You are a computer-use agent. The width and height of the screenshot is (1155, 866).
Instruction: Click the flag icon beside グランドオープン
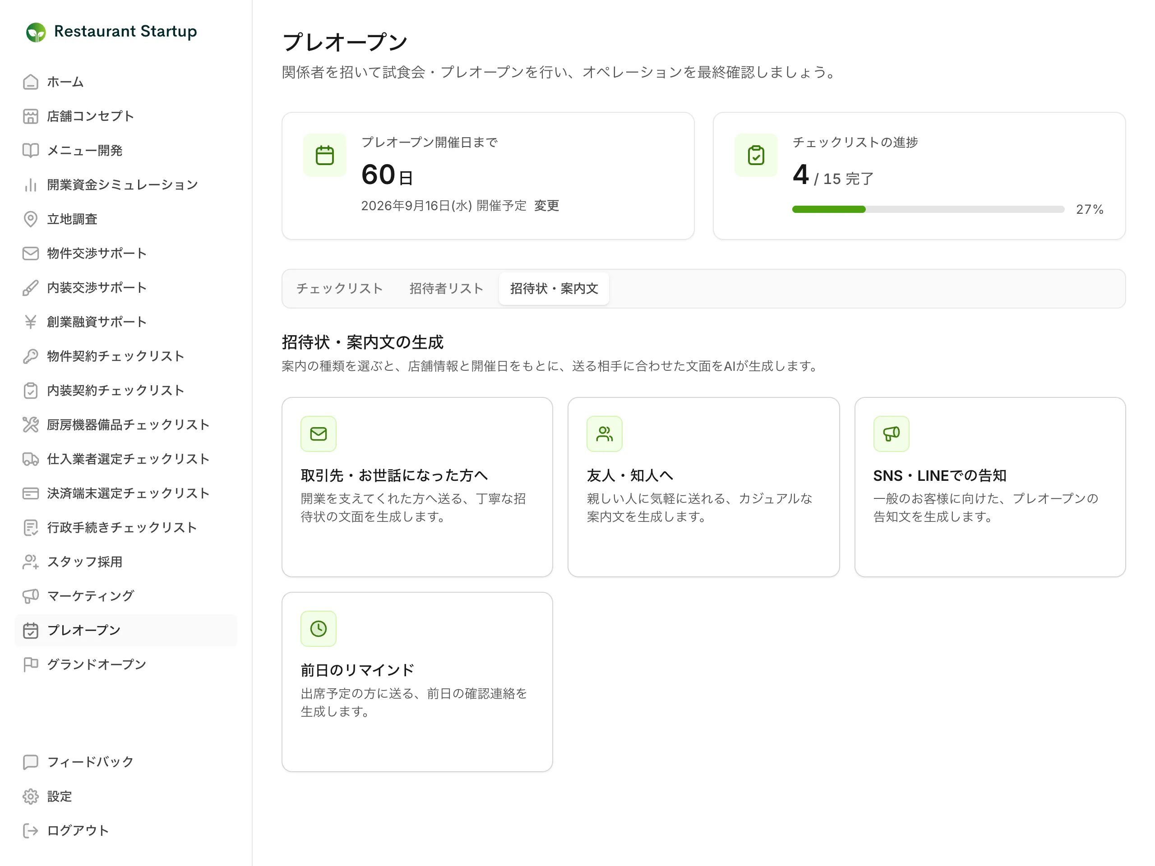tap(31, 664)
